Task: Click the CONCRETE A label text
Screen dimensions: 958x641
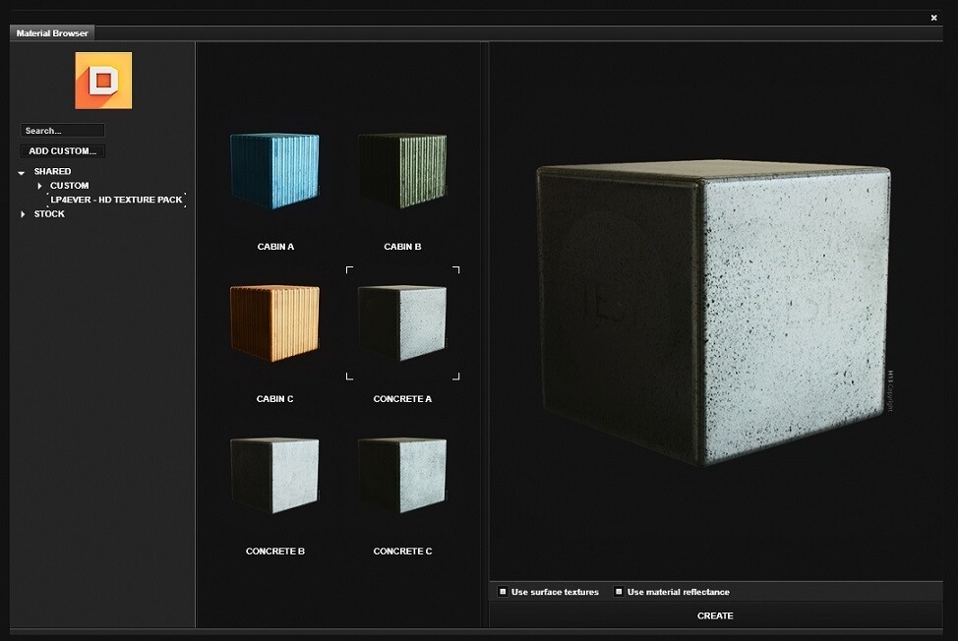Action: coord(402,399)
